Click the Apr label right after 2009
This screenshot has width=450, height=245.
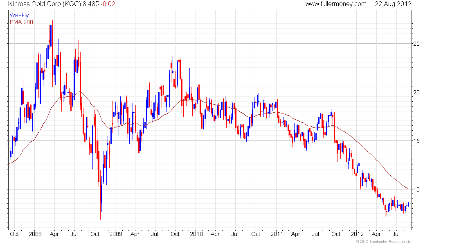(x=135, y=234)
